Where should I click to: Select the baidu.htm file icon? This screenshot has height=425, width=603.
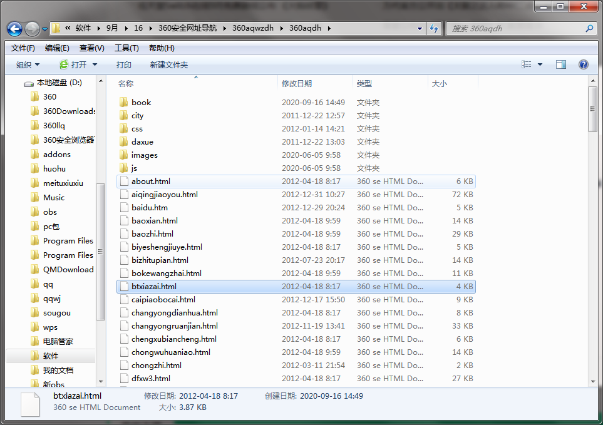[124, 208]
